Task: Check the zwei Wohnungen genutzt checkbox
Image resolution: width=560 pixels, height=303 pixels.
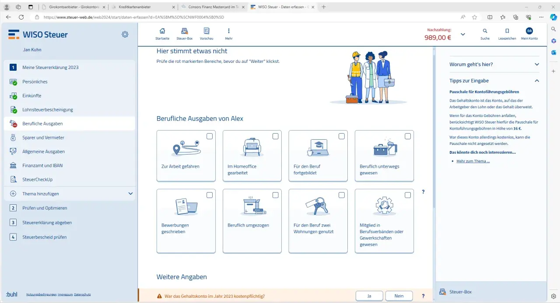Action: [342, 195]
